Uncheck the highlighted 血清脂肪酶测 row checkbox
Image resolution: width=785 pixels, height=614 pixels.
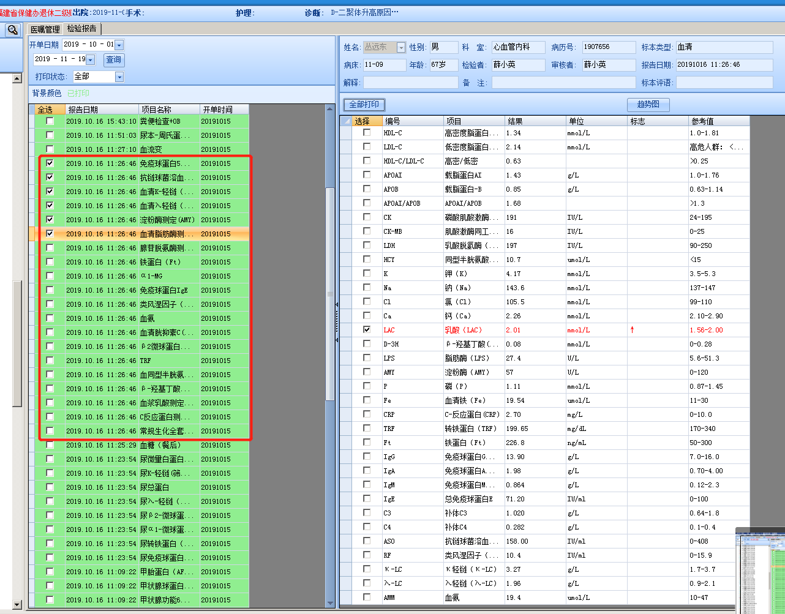click(x=50, y=234)
